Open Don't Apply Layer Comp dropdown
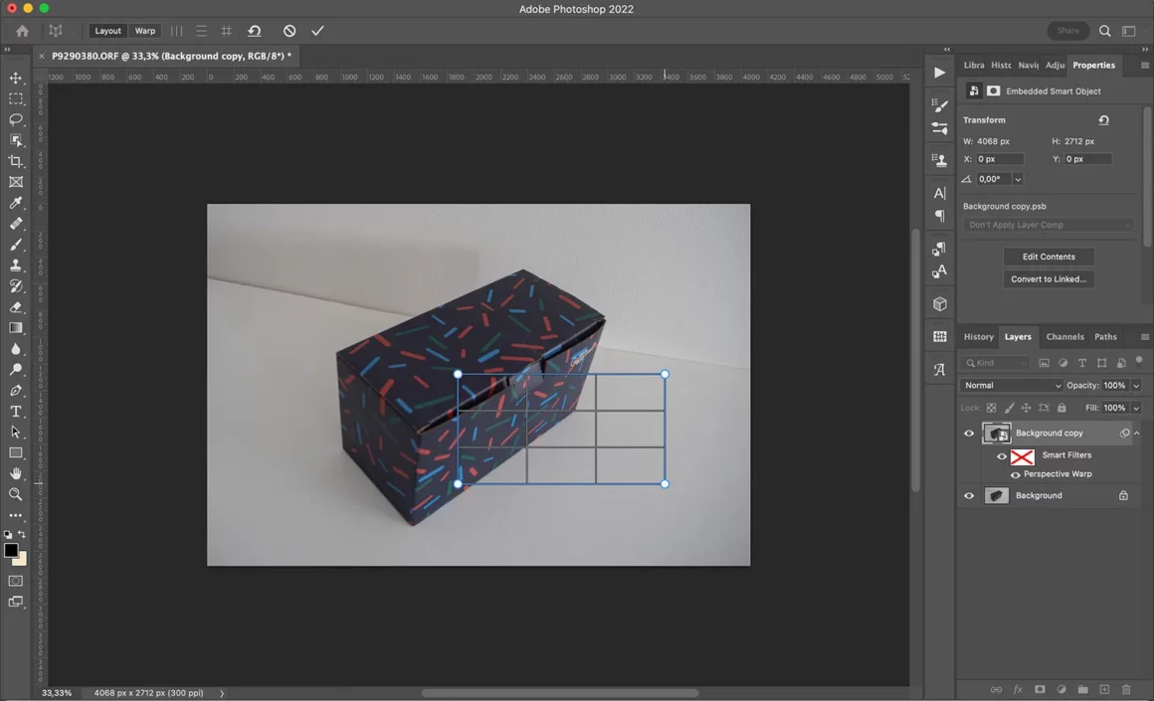Viewport: 1154px width, 701px height. [1048, 225]
